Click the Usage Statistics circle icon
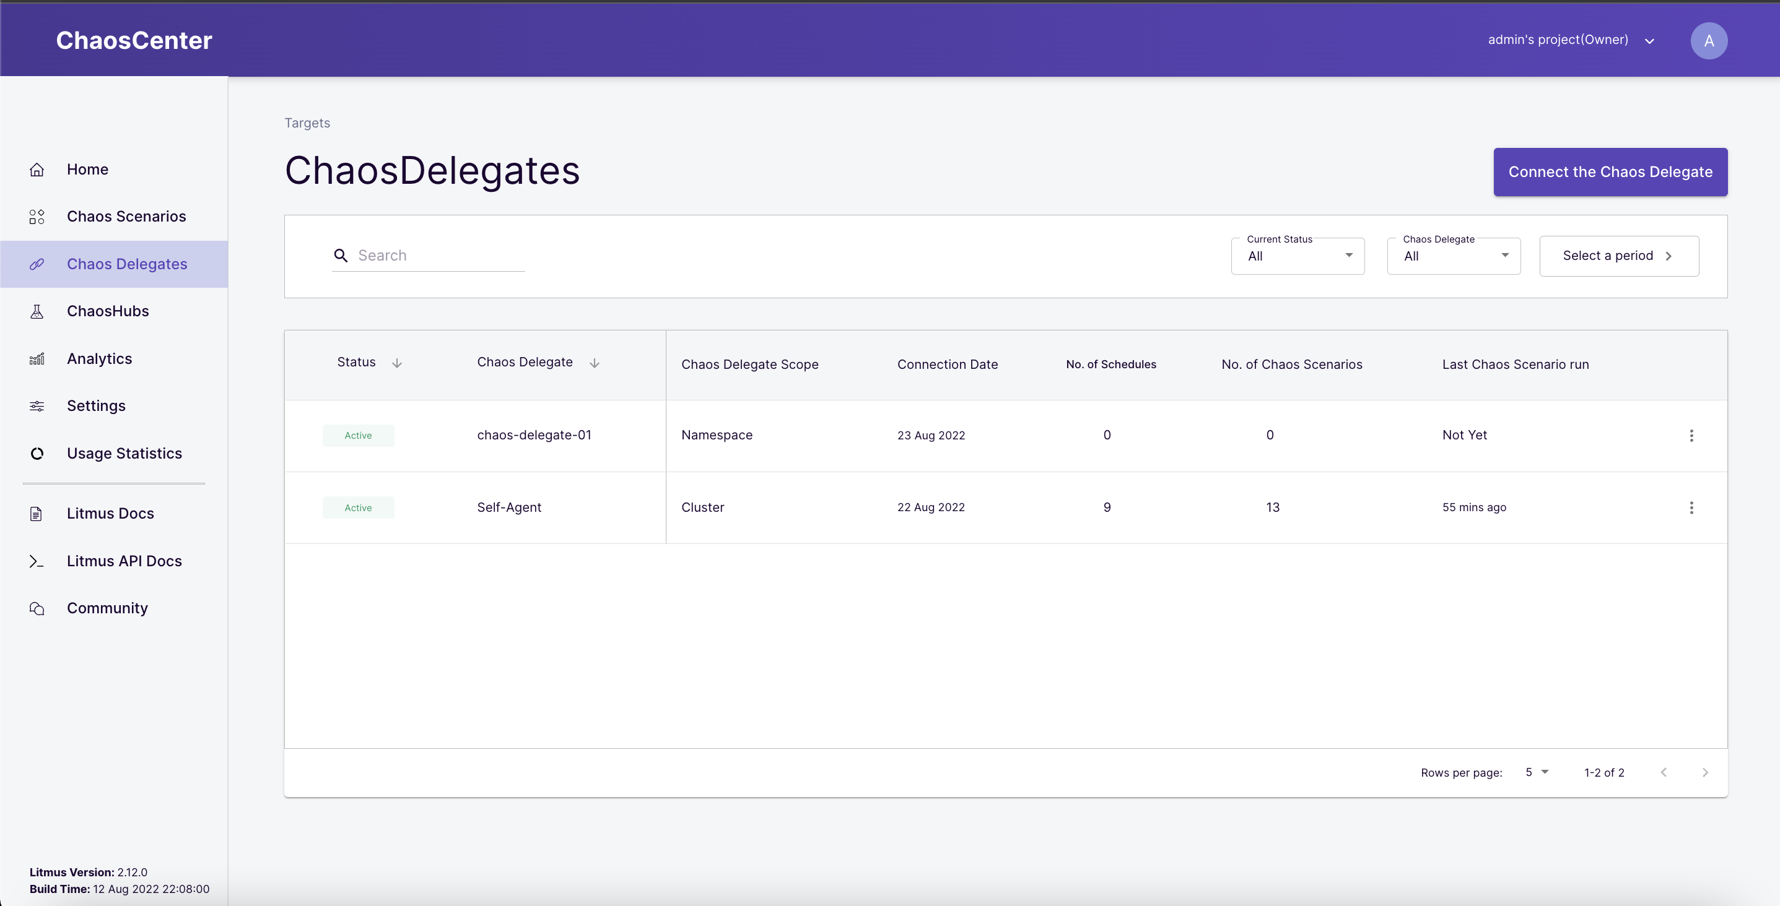Image resolution: width=1780 pixels, height=906 pixels. tap(37, 454)
